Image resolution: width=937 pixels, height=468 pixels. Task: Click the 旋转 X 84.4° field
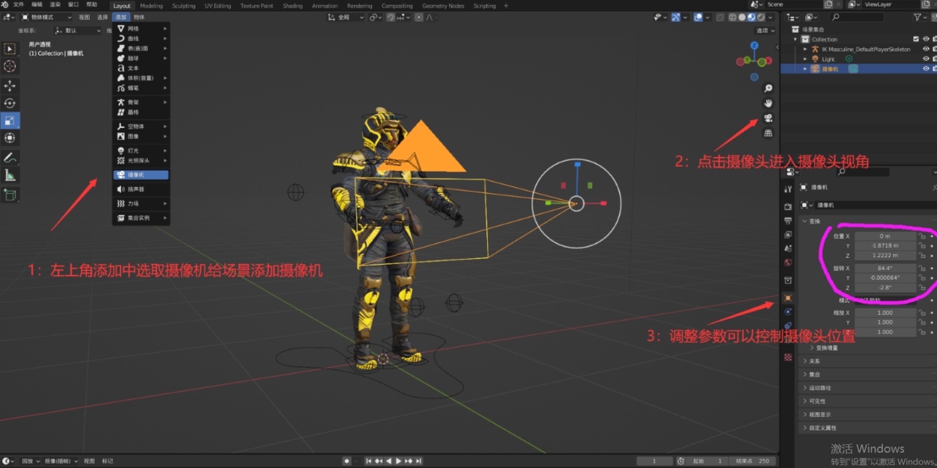[x=885, y=268]
